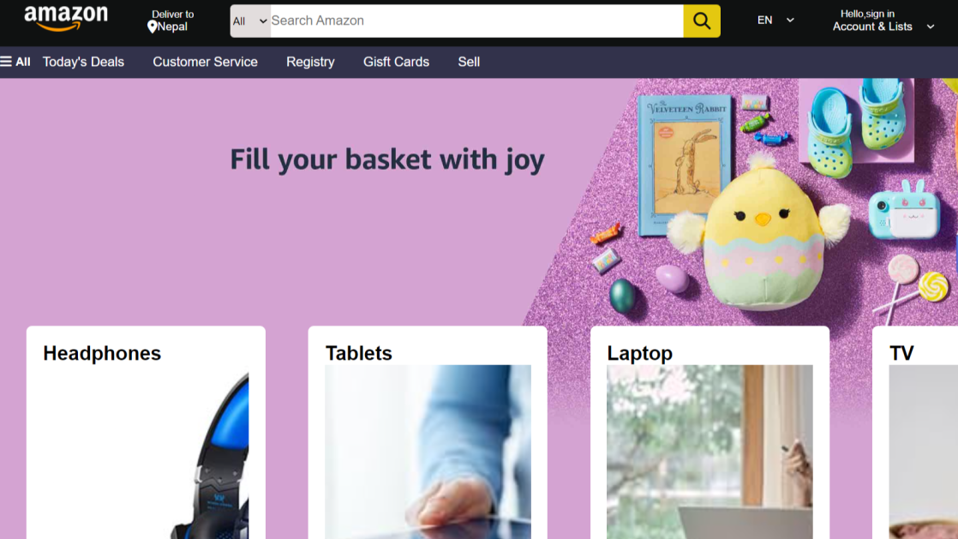Go to Customer Service
The width and height of the screenshot is (958, 539).
[206, 62]
